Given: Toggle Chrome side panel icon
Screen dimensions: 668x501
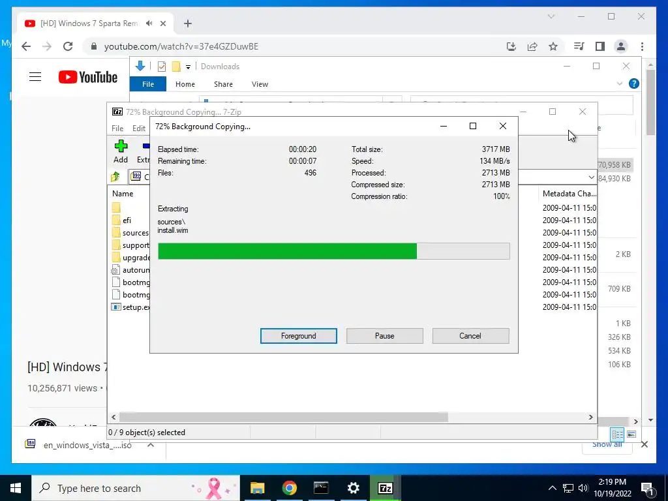Looking at the screenshot, I should tap(600, 46).
